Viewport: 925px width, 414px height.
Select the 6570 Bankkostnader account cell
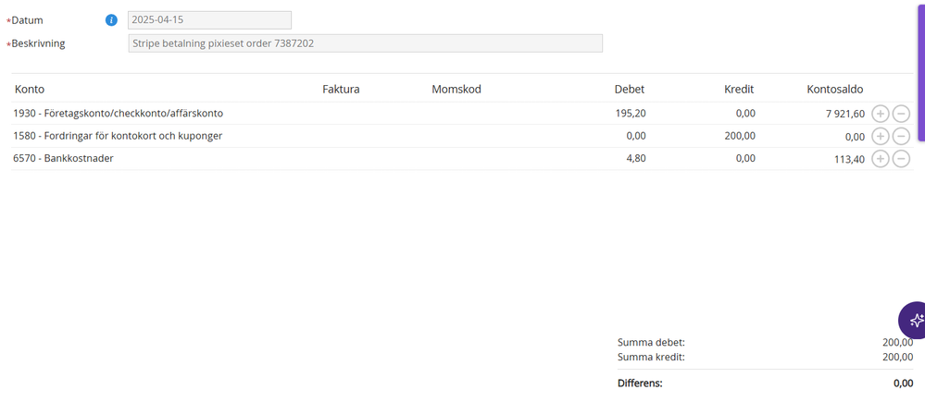[63, 158]
